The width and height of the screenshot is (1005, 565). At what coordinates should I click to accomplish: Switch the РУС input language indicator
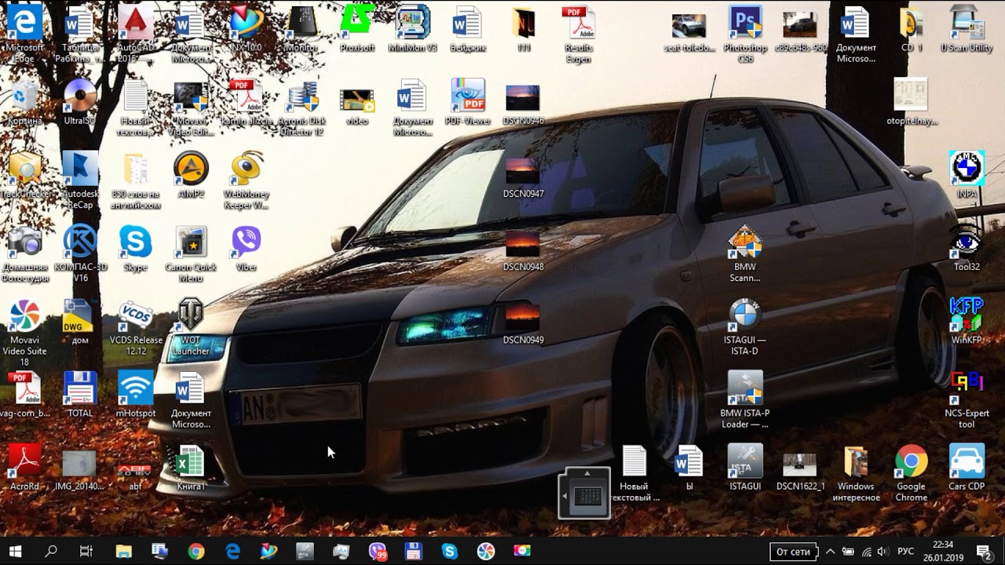905,552
